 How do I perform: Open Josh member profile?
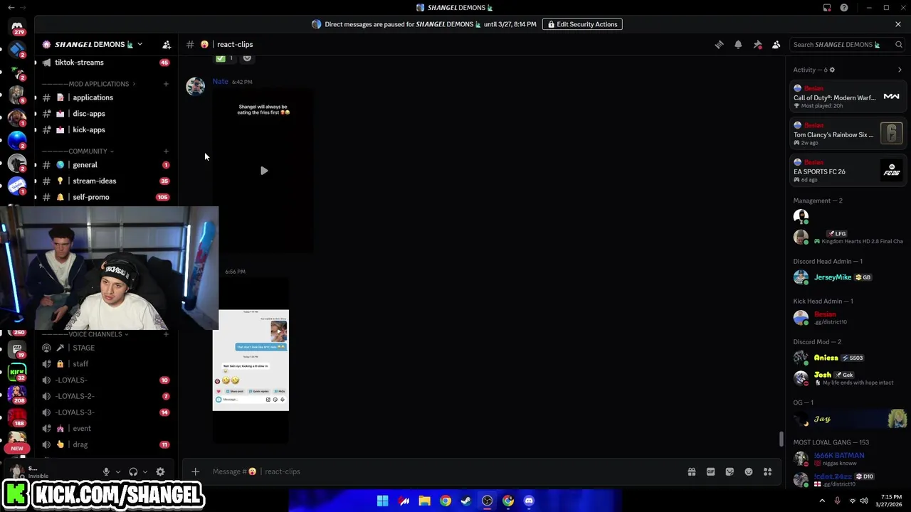click(848, 378)
